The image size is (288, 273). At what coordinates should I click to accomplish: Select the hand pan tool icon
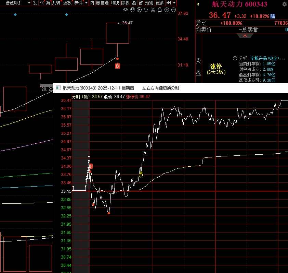[x=132, y=10]
